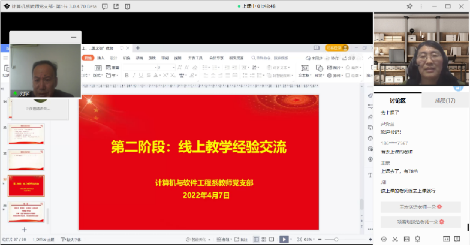
Task: Switch to normal view in status bar
Action: 256,239
